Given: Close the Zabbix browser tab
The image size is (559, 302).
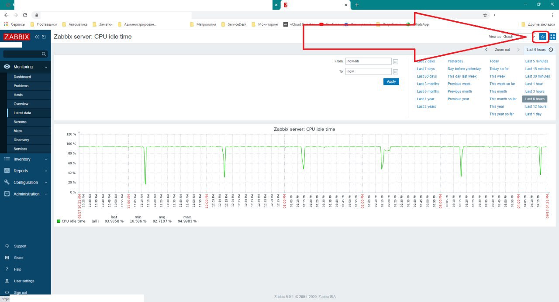Looking at the screenshot, I should (346, 5).
